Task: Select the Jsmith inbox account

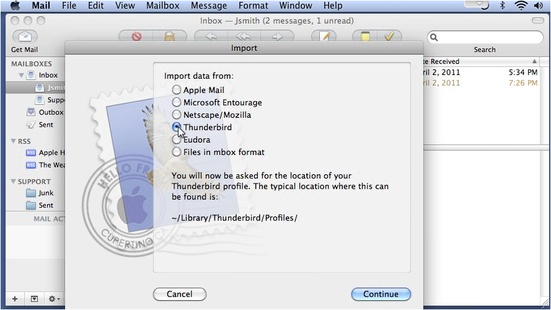Action: click(35, 87)
